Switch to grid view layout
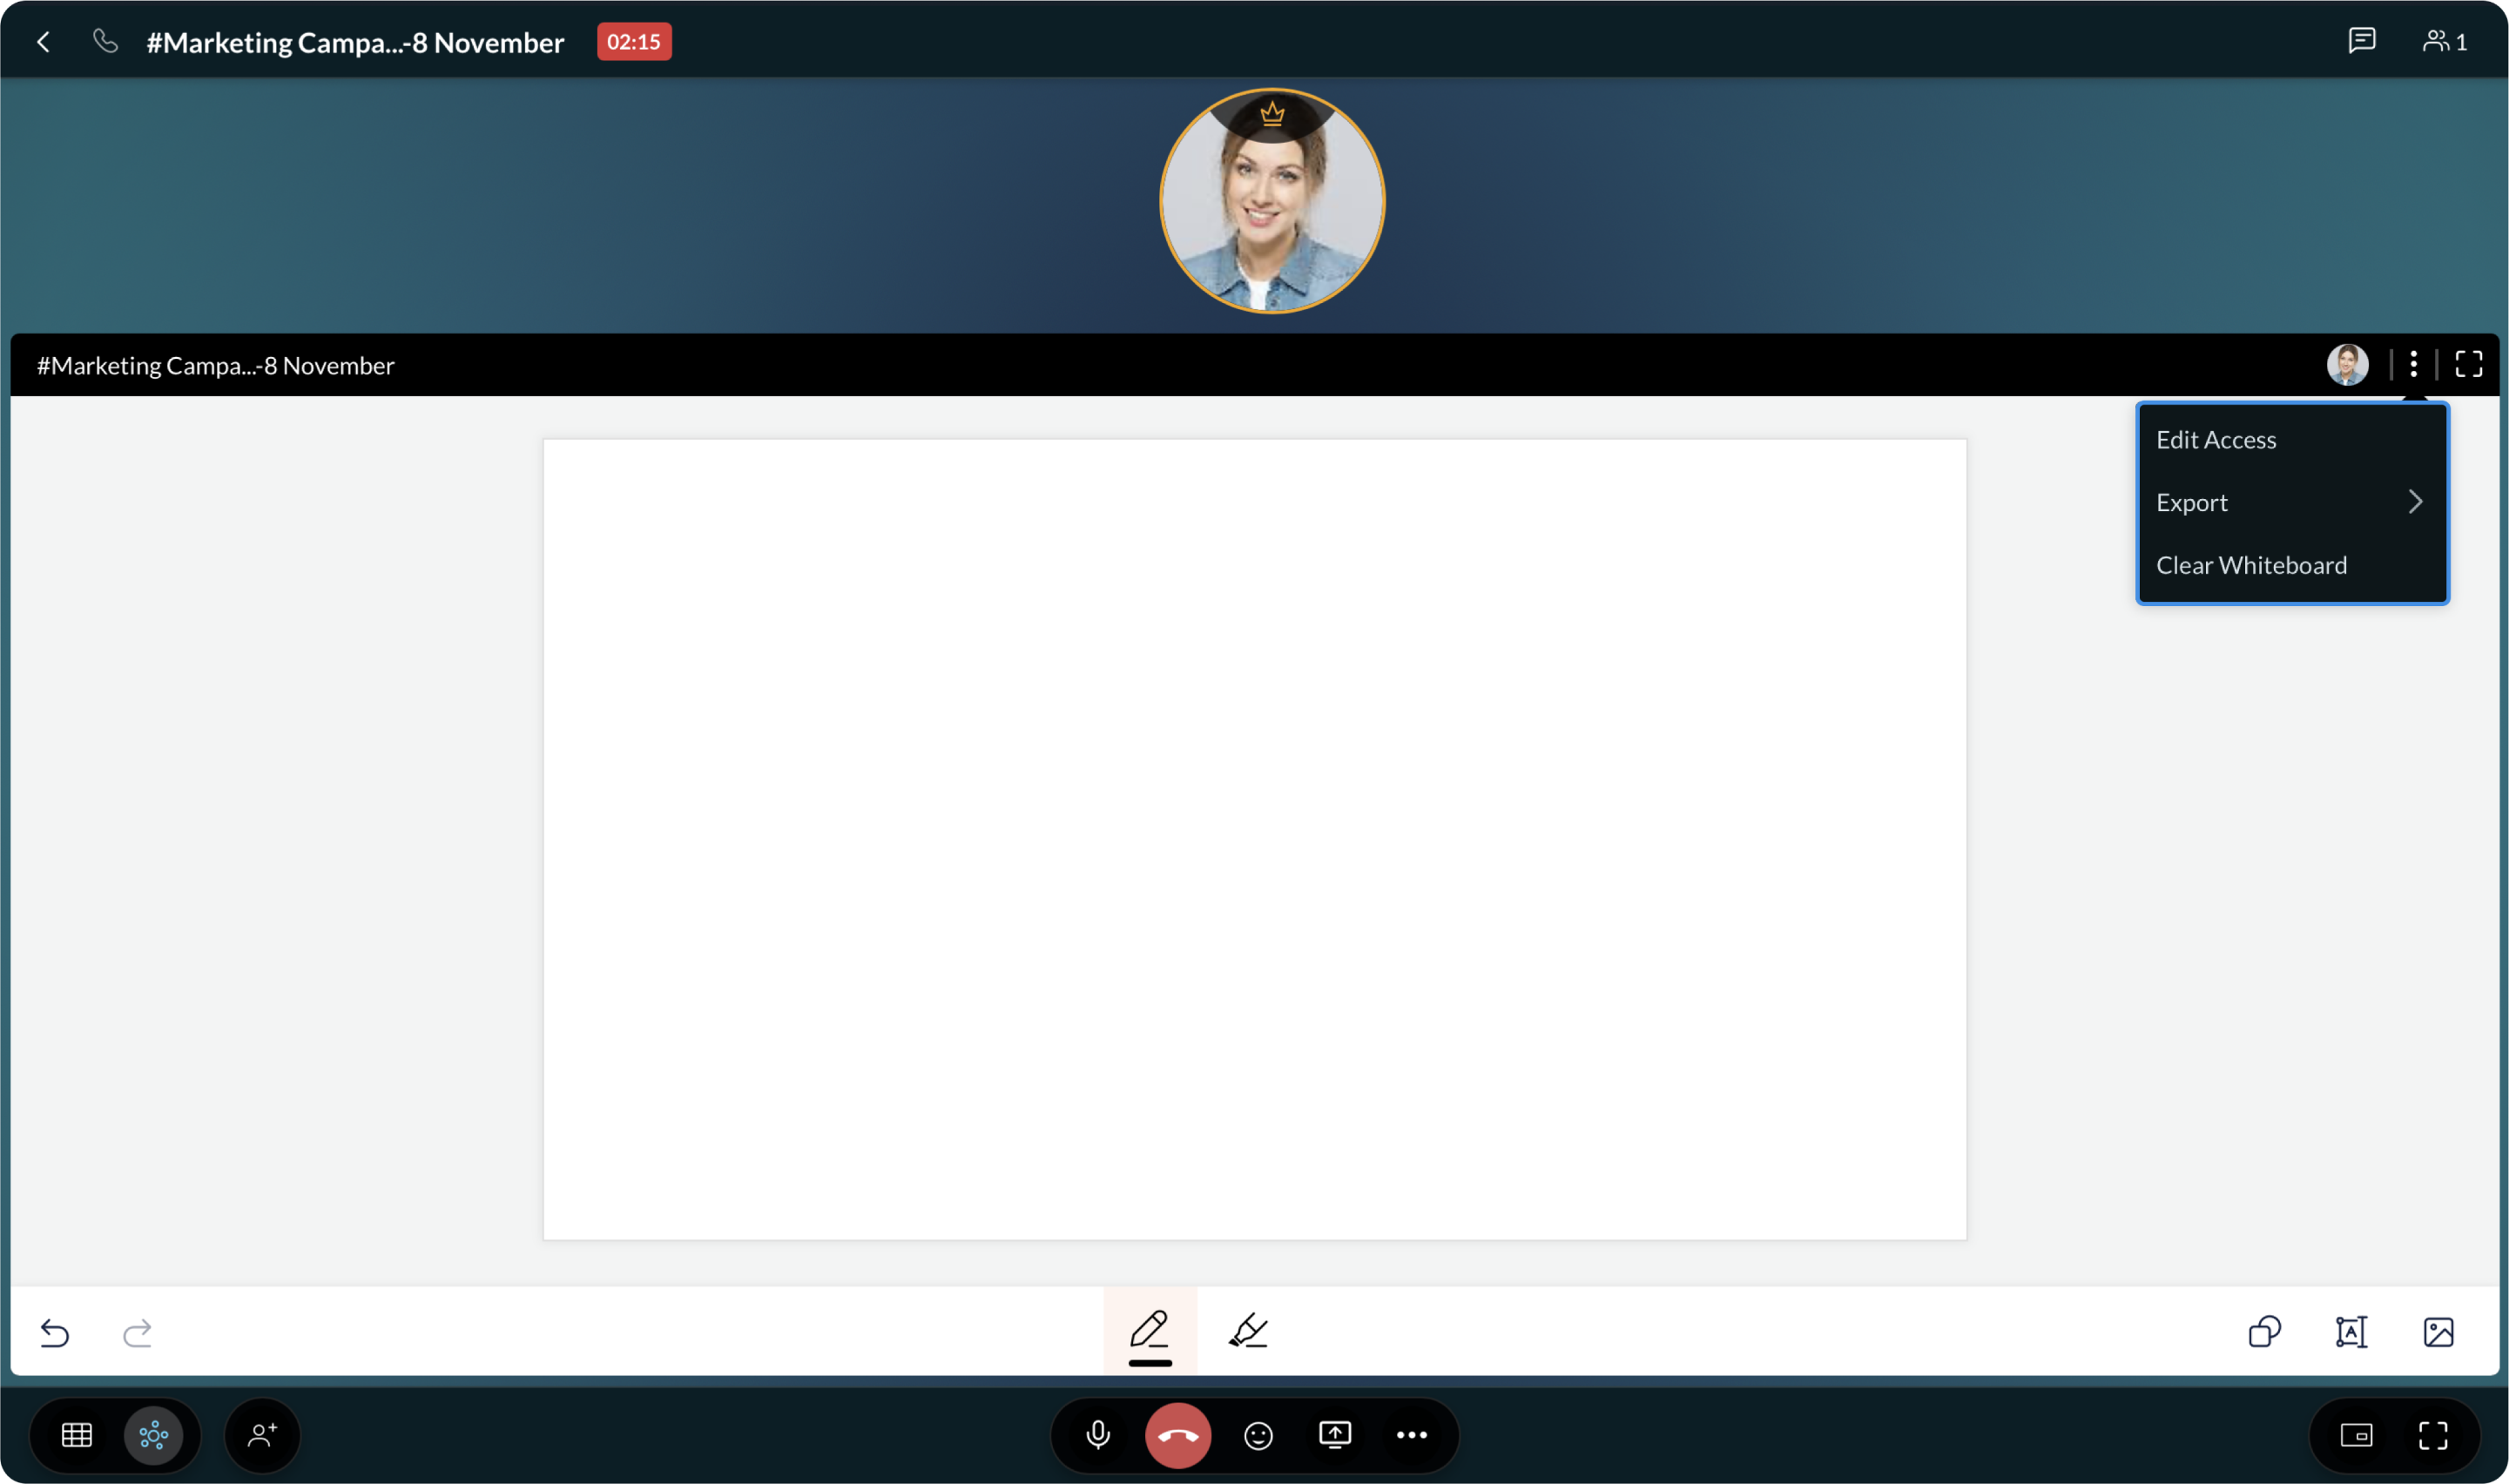Screen dimensions: 2509x1484 [x=77, y=1435]
